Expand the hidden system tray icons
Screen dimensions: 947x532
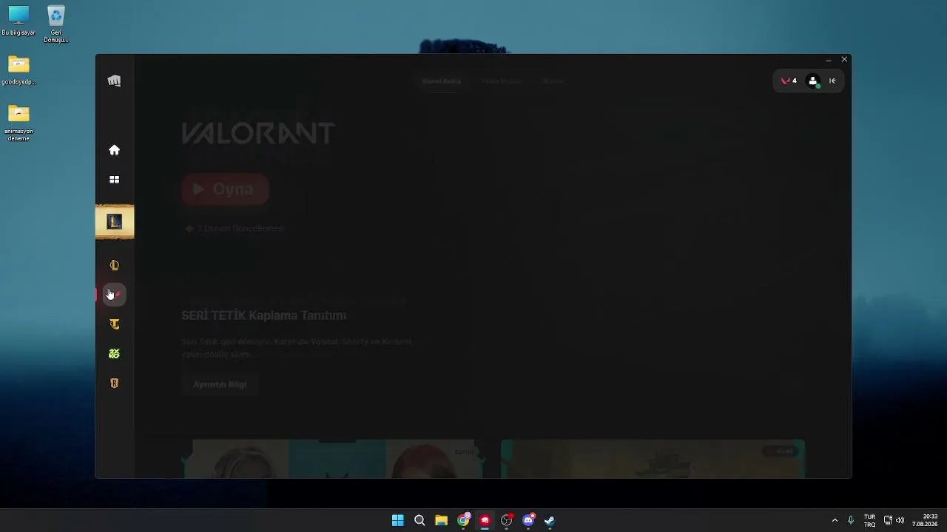pyautogui.click(x=835, y=520)
